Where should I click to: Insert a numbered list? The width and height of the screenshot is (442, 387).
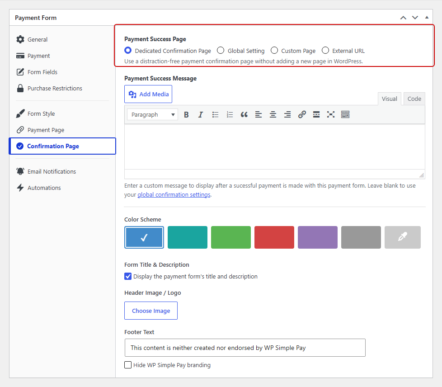click(230, 114)
